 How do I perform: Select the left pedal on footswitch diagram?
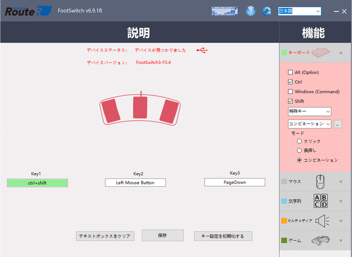tap(110, 111)
